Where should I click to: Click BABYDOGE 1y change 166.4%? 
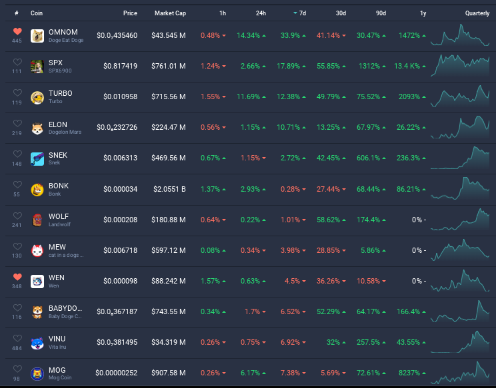pos(411,311)
